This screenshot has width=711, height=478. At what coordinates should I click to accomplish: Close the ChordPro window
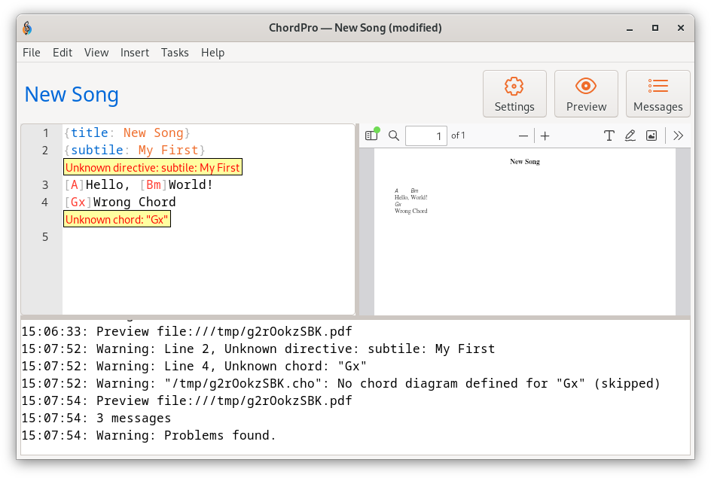click(x=681, y=28)
